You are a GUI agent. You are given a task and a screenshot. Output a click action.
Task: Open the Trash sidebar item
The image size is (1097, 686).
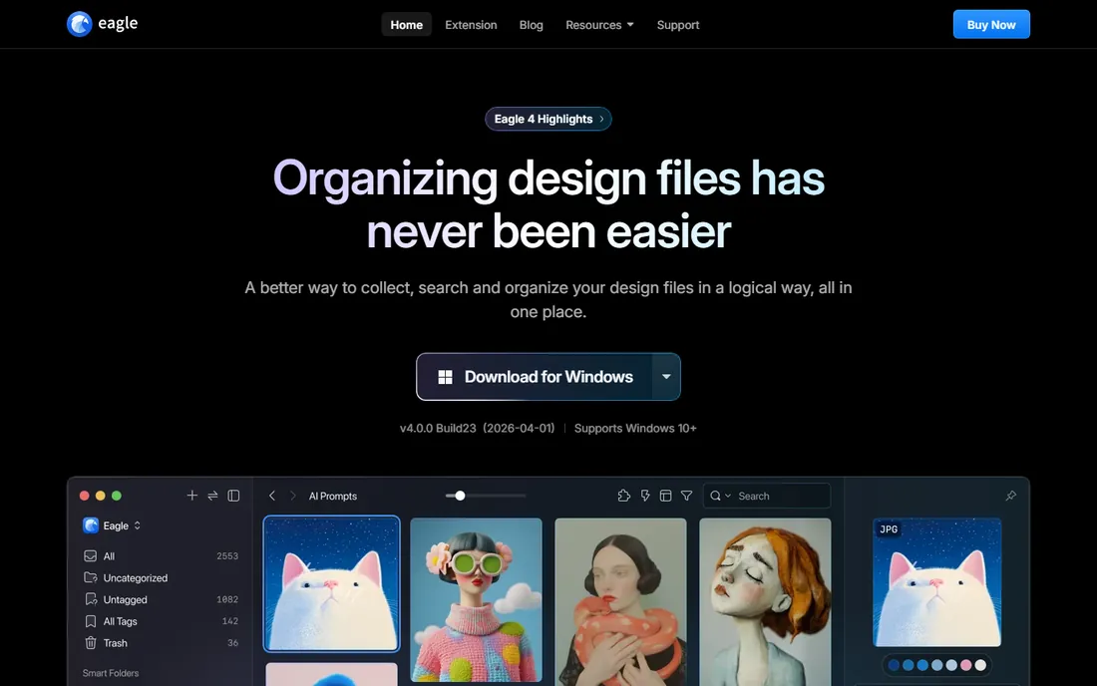coord(161,643)
